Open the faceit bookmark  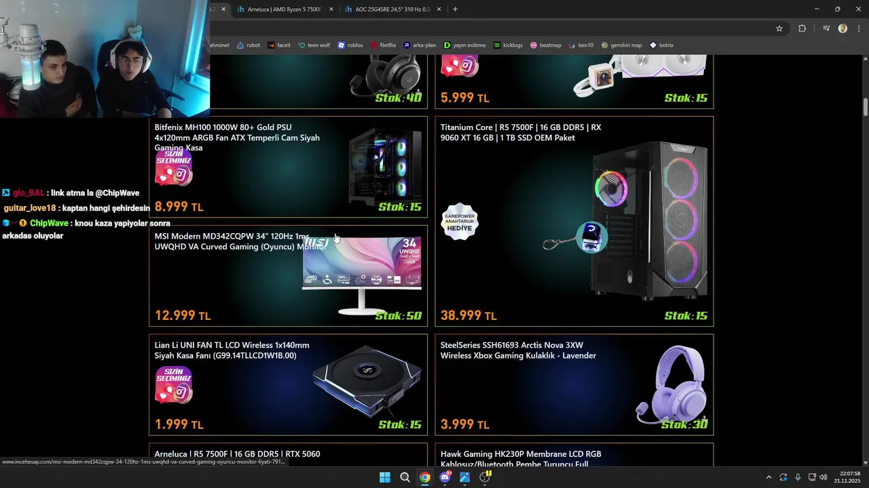coord(279,45)
